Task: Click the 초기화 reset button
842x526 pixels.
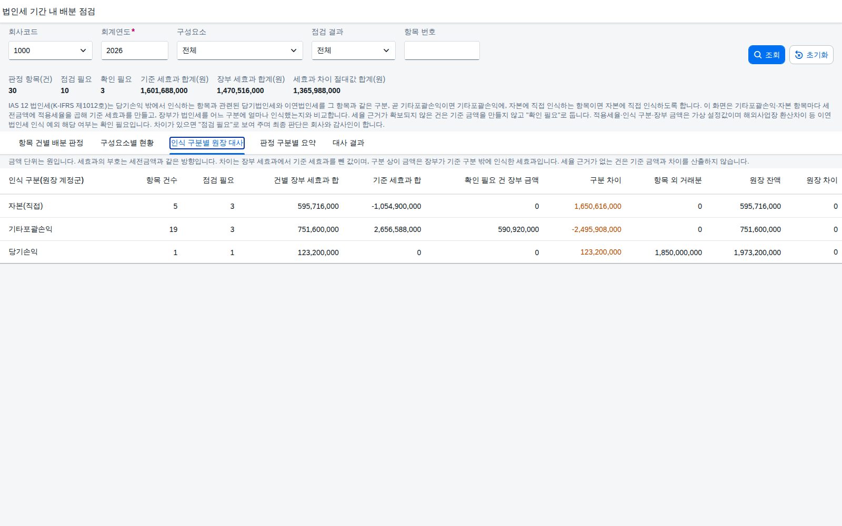Action: pos(811,55)
